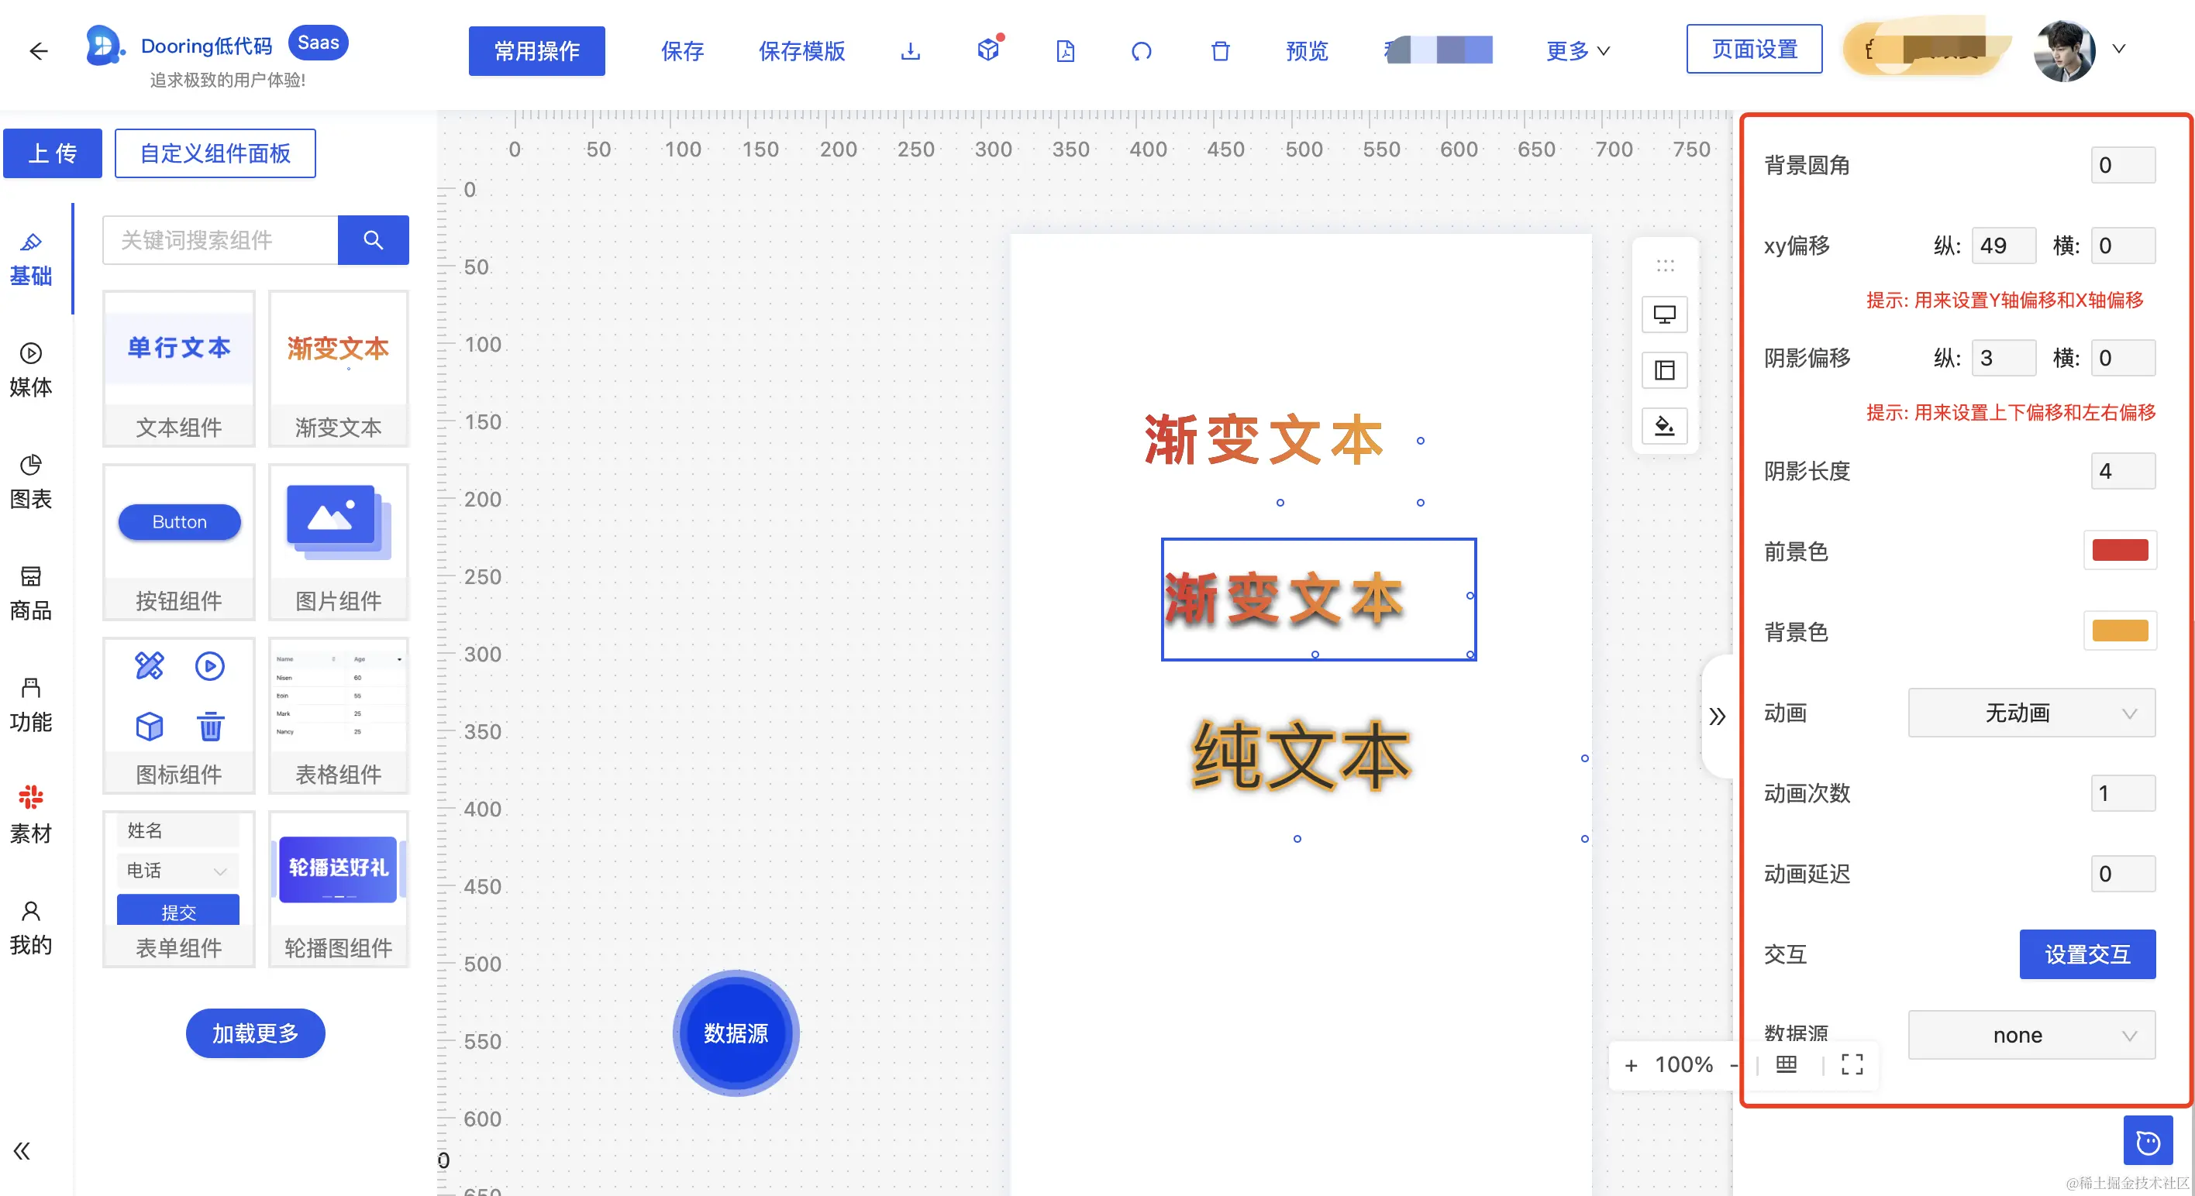Open the cube icon with red dot
This screenshot has width=2195, height=1196.
coord(988,50)
